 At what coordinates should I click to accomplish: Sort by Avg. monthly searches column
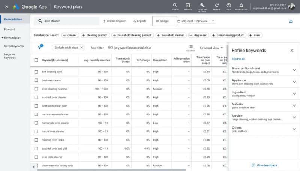tap(97, 60)
